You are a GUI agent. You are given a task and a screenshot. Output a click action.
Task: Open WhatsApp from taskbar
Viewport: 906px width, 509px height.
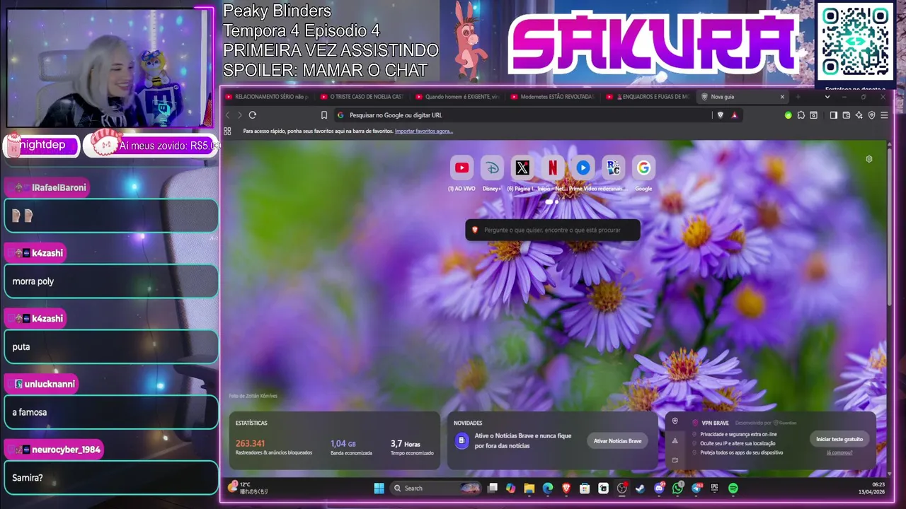coord(678,488)
